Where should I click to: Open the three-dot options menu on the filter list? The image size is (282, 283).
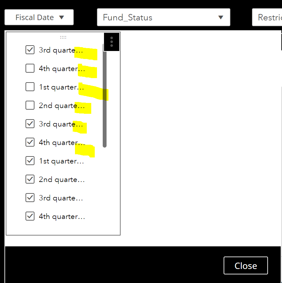pyautogui.click(x=111, y=42)
